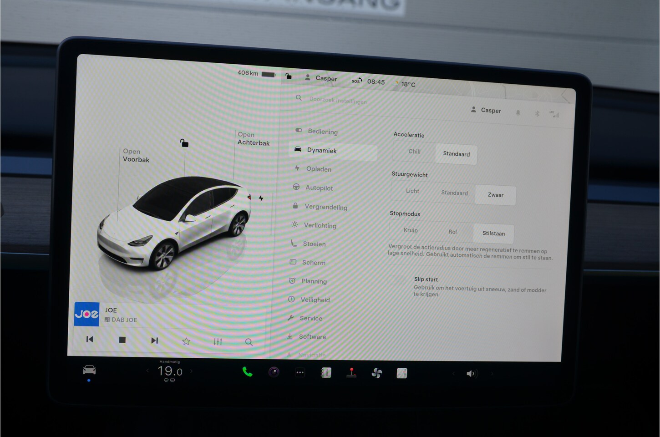Click the volume speaker icon
Screen dimensions: 660x437
pos(471,374)
